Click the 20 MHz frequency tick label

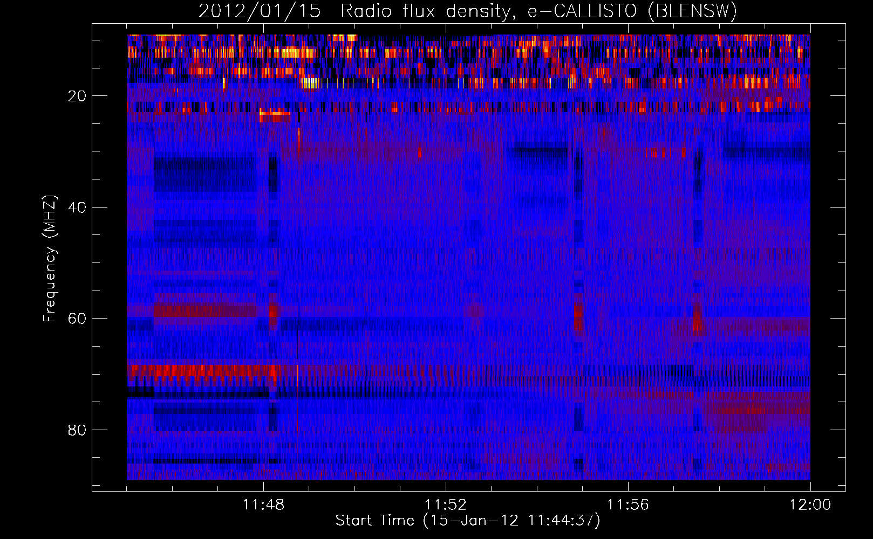pos(78,96)
